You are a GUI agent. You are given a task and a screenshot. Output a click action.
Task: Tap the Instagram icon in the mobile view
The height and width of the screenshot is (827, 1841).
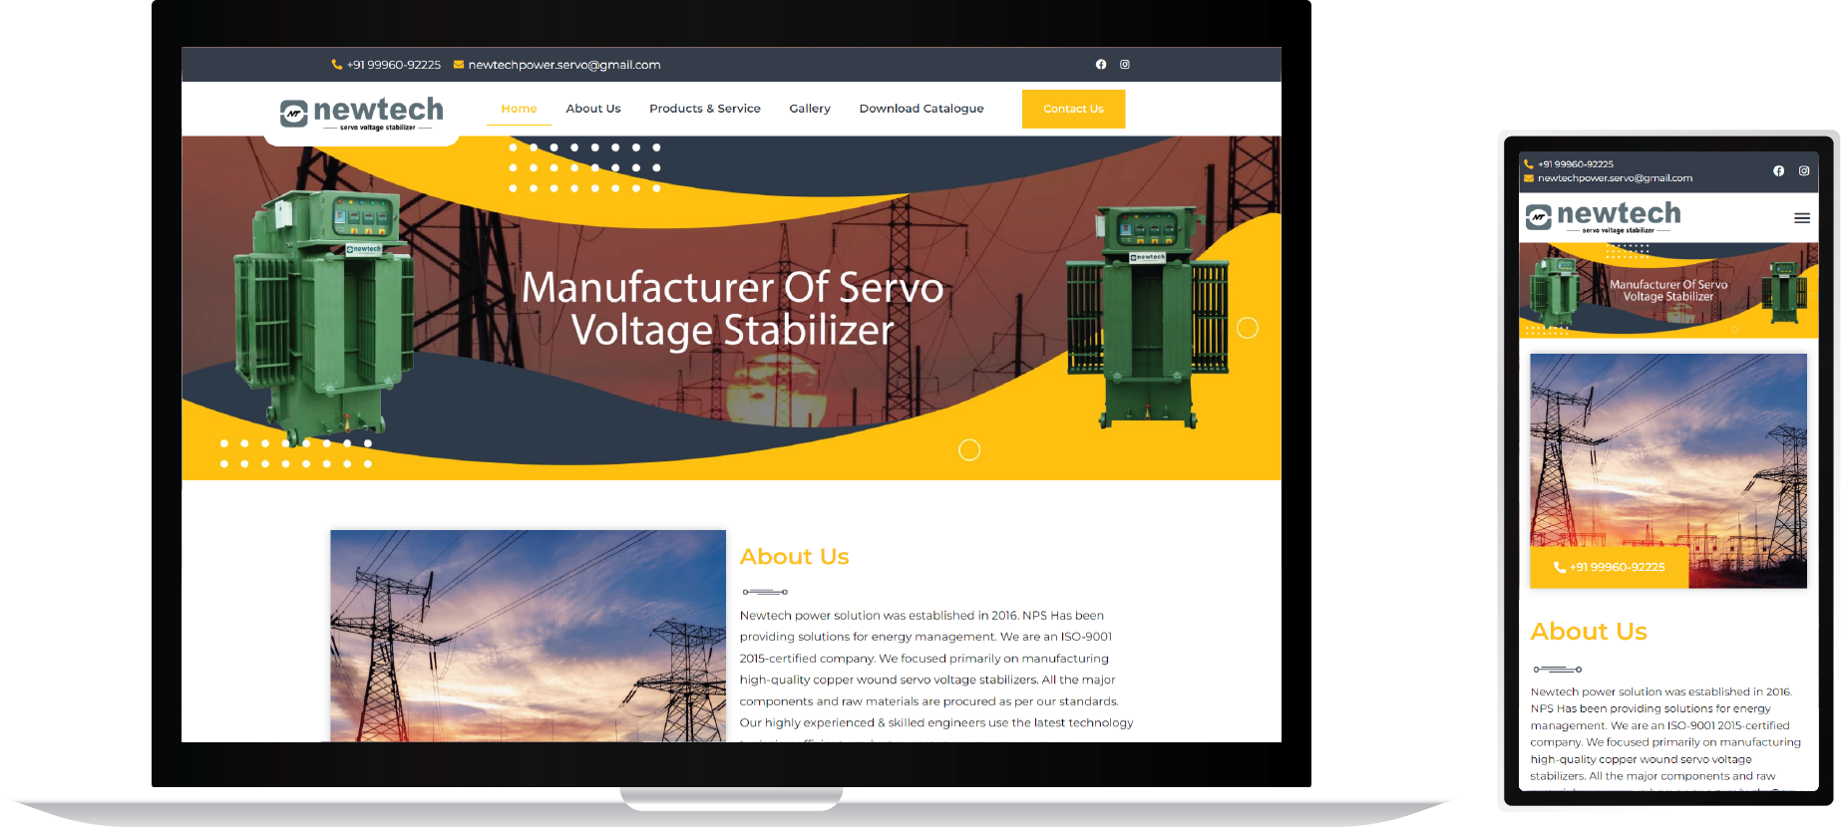click(1804, 171)
